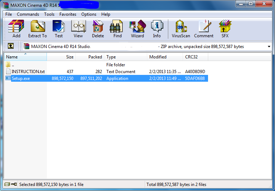Open the Help menu
The width and height of the screenshot is (275, 191).
point(106,14)
